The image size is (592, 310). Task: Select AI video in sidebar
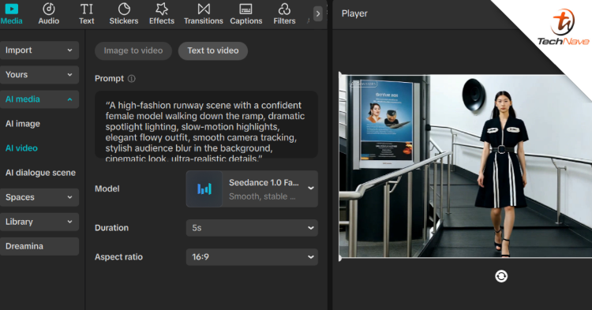pyautogui.click(x=21, y=148)
